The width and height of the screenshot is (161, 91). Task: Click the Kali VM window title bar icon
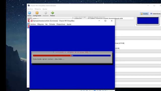(x=32, y=21)
